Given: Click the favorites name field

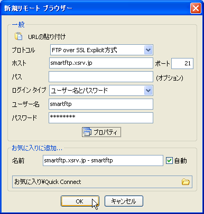Looking at the screenshot, I should [x=103, y=160].
